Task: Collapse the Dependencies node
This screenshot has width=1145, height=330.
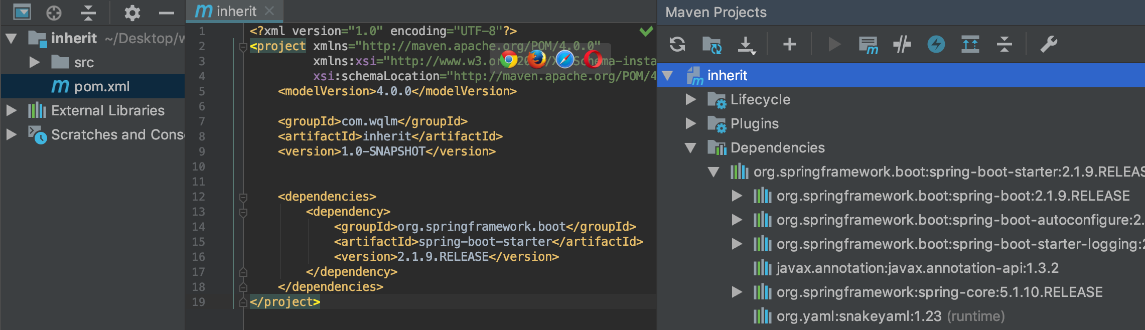Action: click(x=691, y=147)
